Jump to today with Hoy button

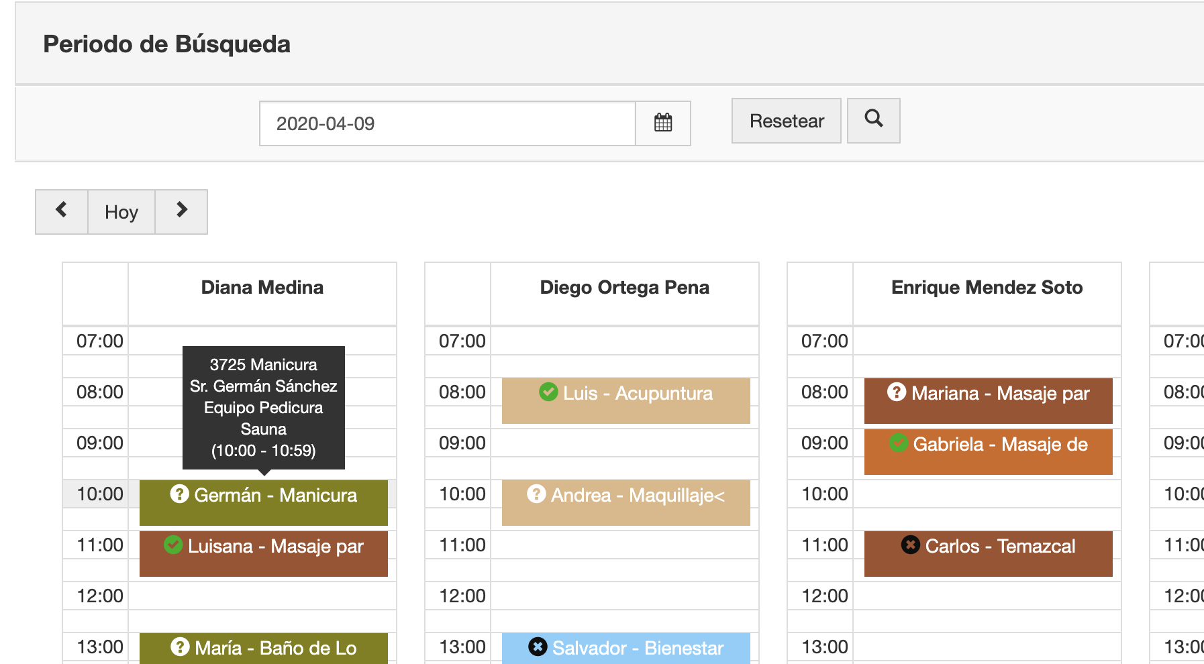click(x=121, y=212)
